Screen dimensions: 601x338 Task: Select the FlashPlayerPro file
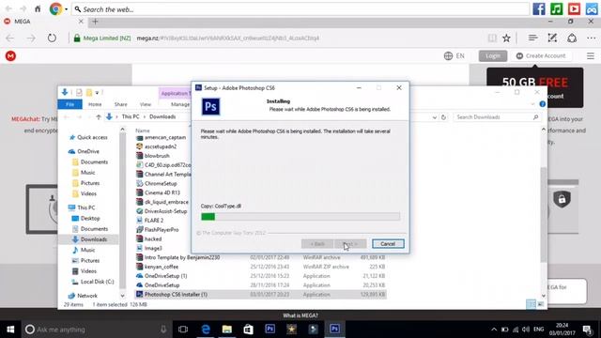162,229
